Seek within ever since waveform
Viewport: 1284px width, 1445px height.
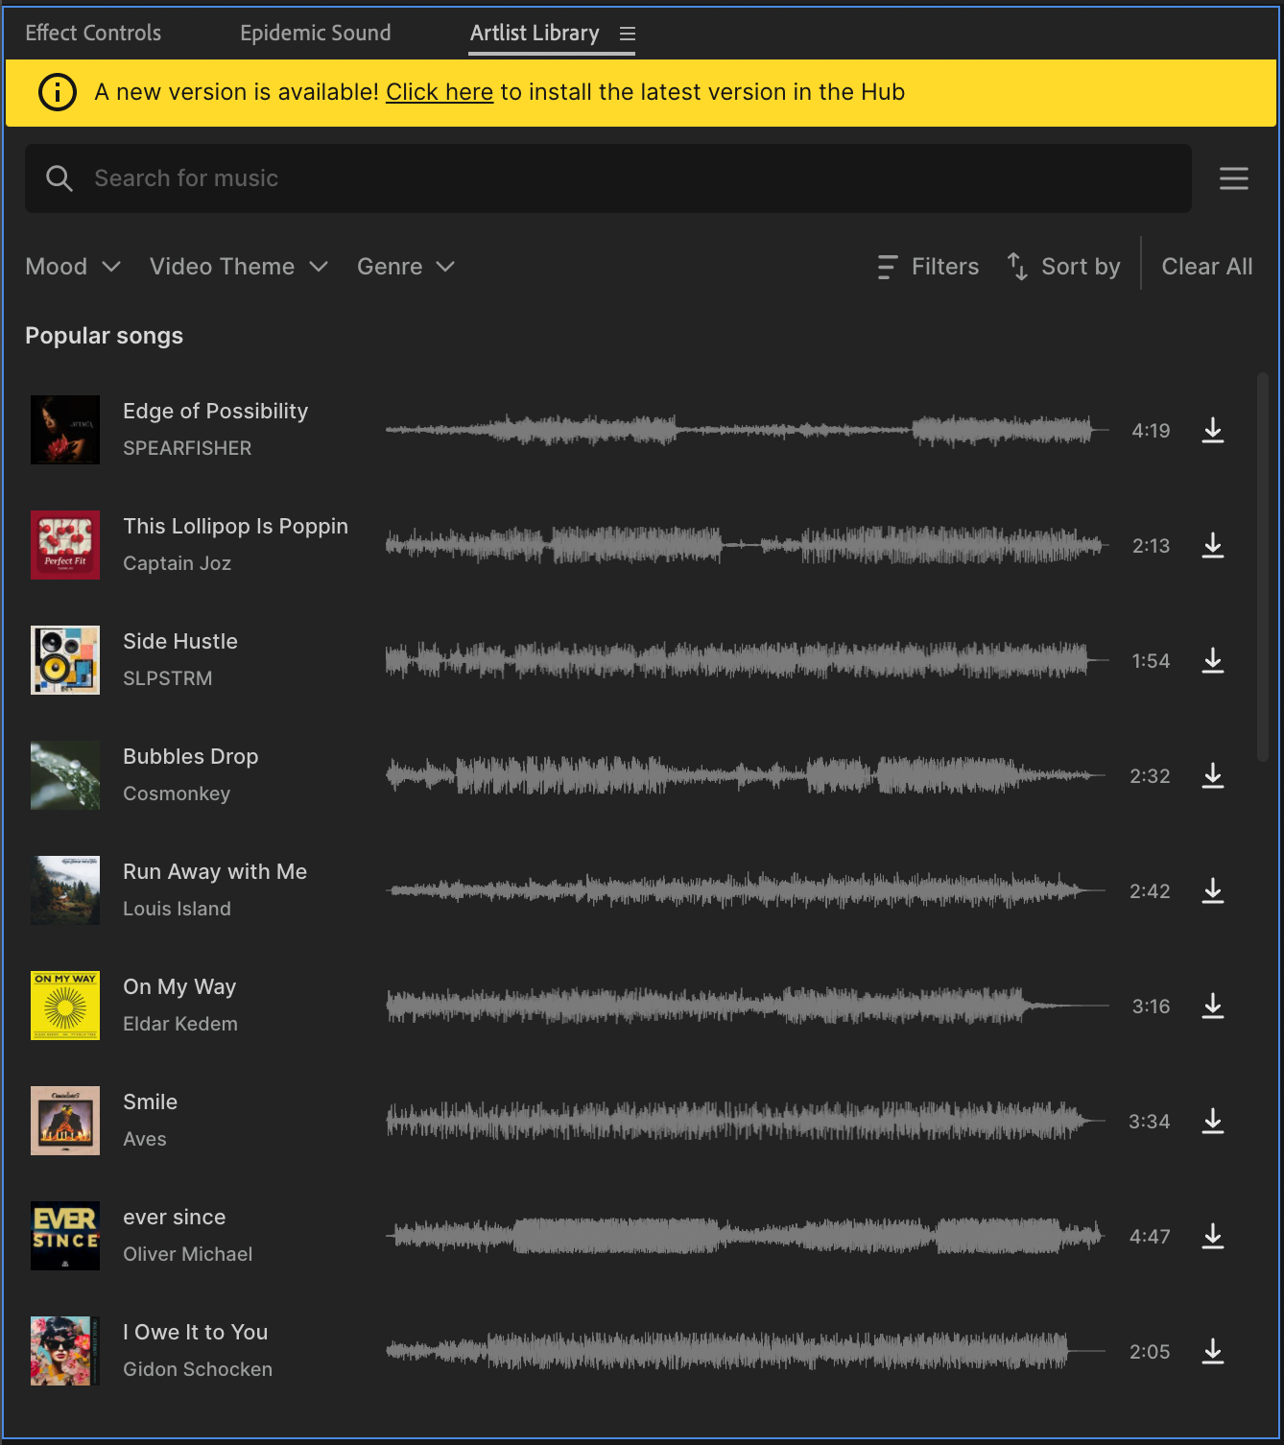tap(748, 1236)
